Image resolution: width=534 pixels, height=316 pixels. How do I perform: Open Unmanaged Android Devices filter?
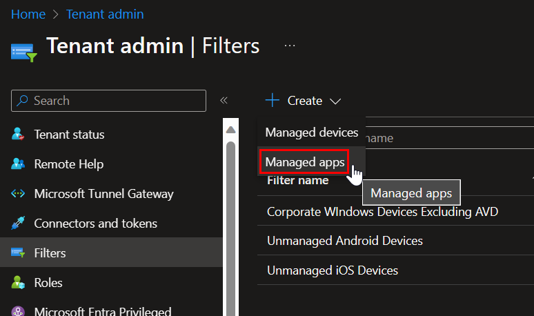coord(344,241)
